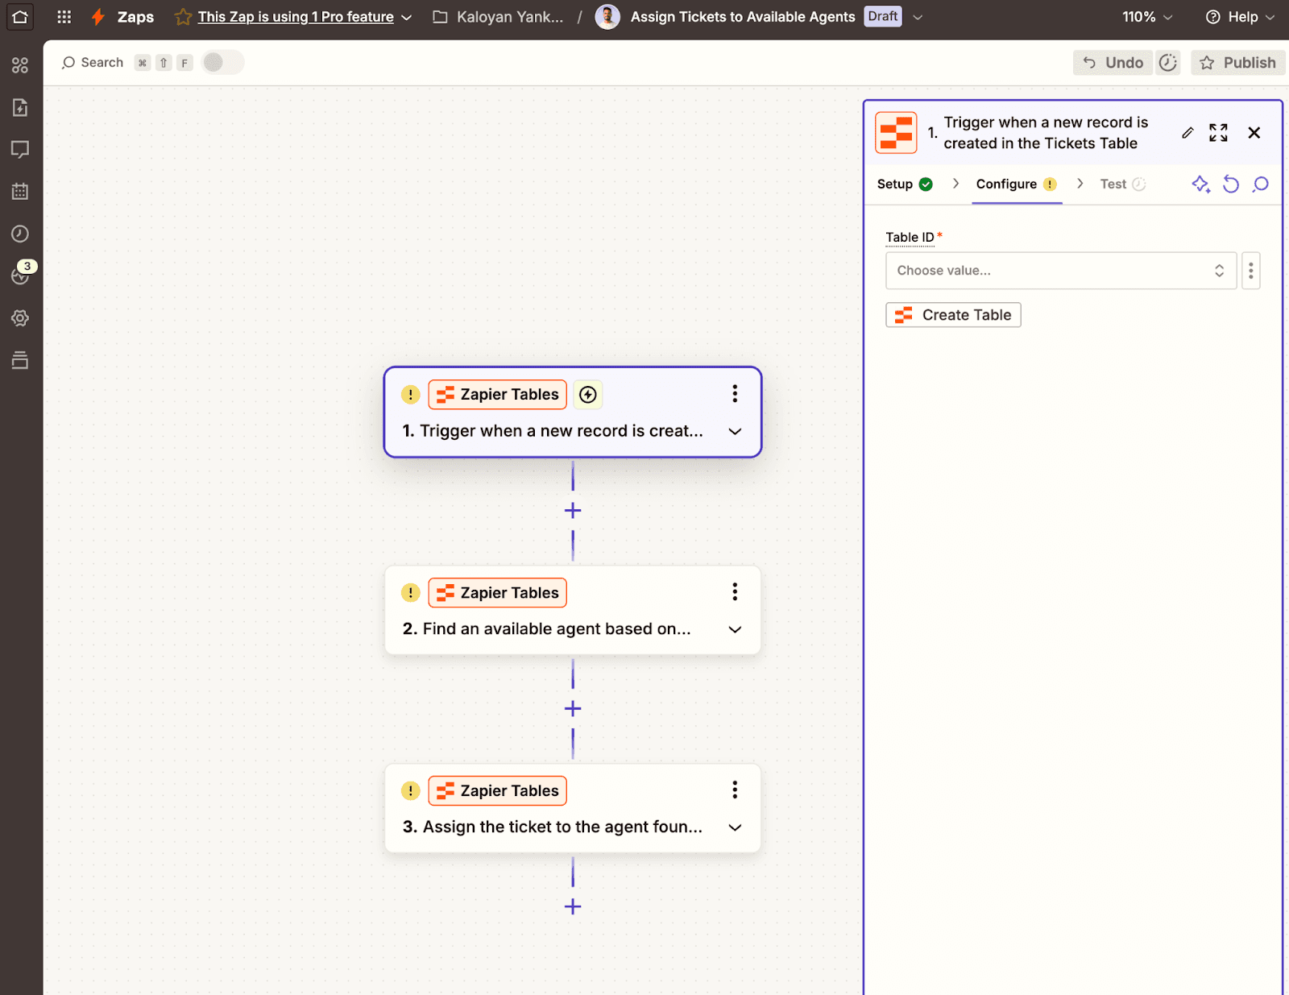Open the apps grid launcher
The width and height of the screenshot is (1289, 995).
pyautogui.click(x=64, y=16)
